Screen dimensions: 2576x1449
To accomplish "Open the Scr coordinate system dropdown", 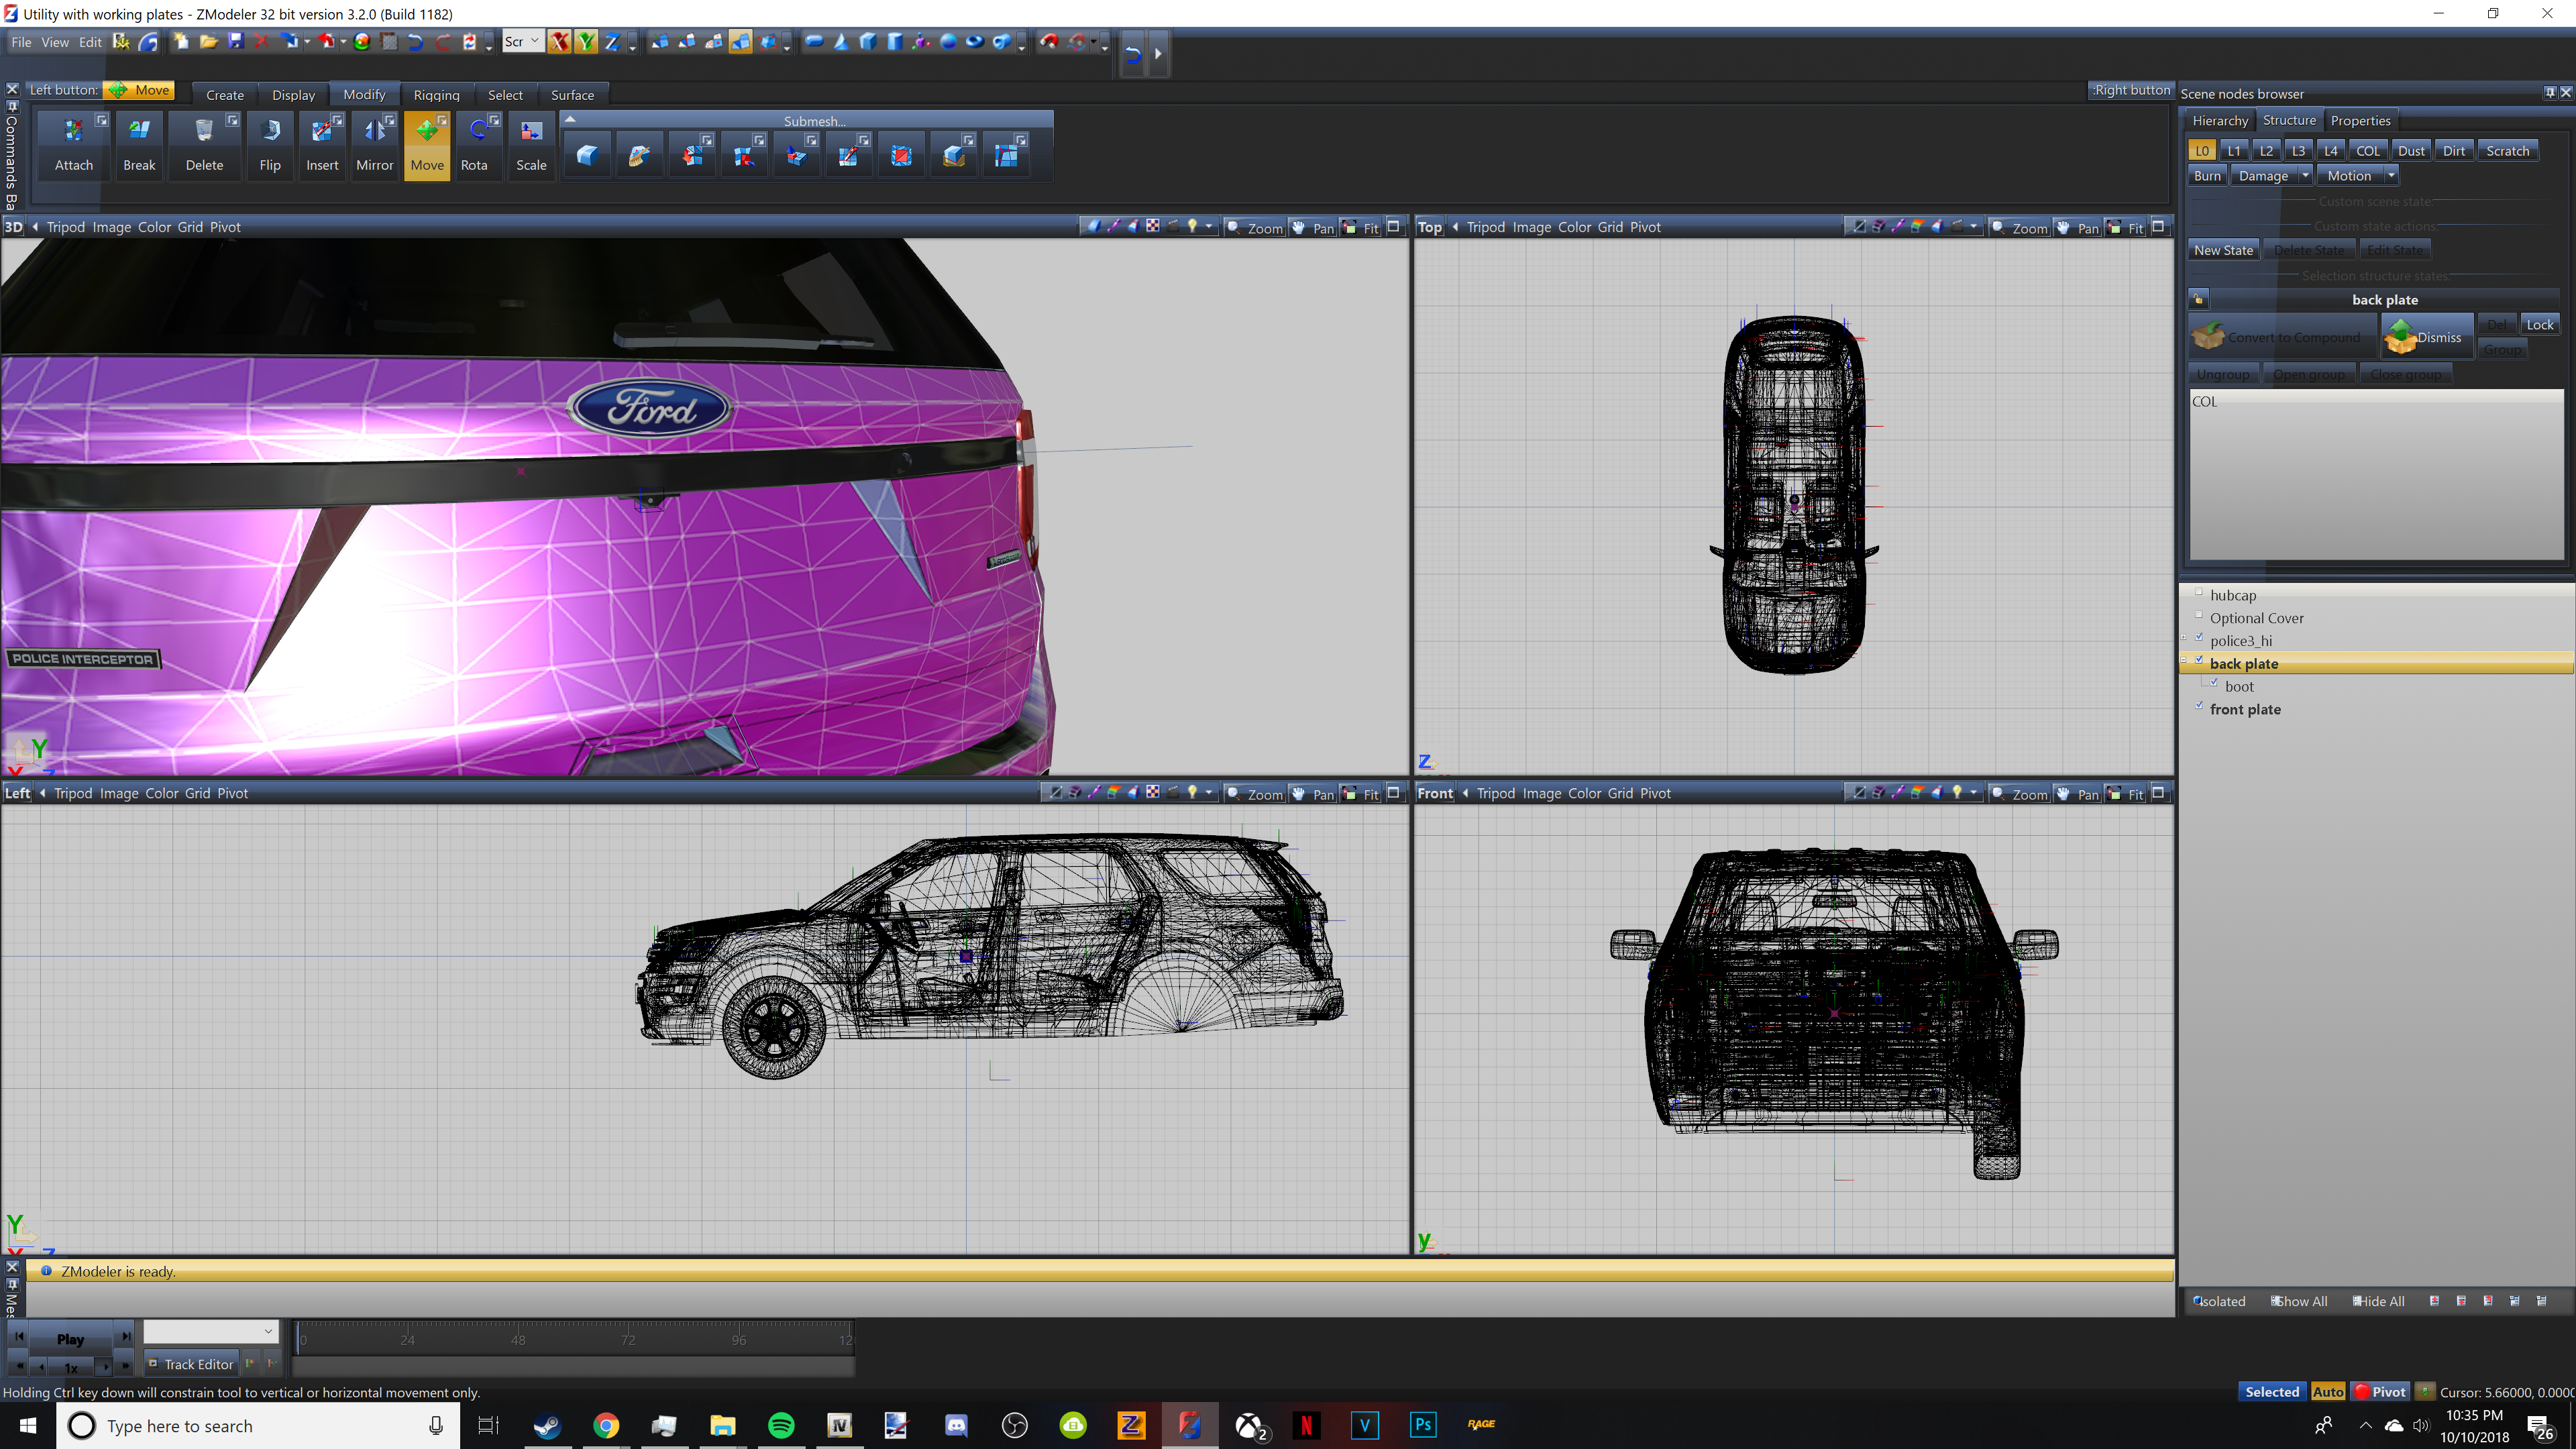I will tap(522, 42).
